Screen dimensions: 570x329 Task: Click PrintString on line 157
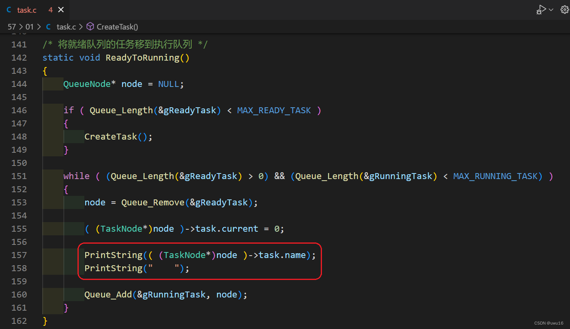pyautogui.click(x=113, y=255)
